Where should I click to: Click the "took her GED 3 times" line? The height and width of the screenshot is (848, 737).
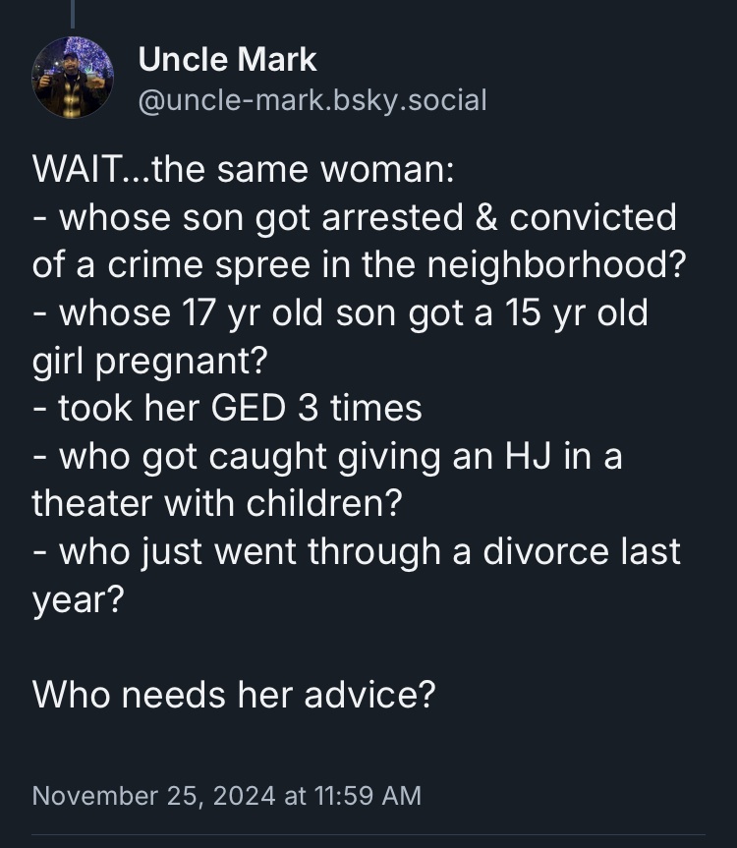point(227,408)
